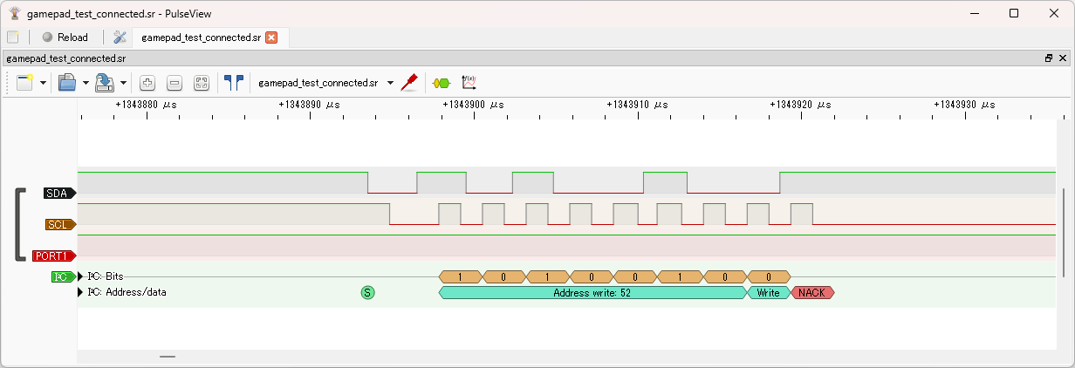Collapse the I²C Bits row triangle
The height and width of the screenshot is (368, 1075).
[82, 276]
